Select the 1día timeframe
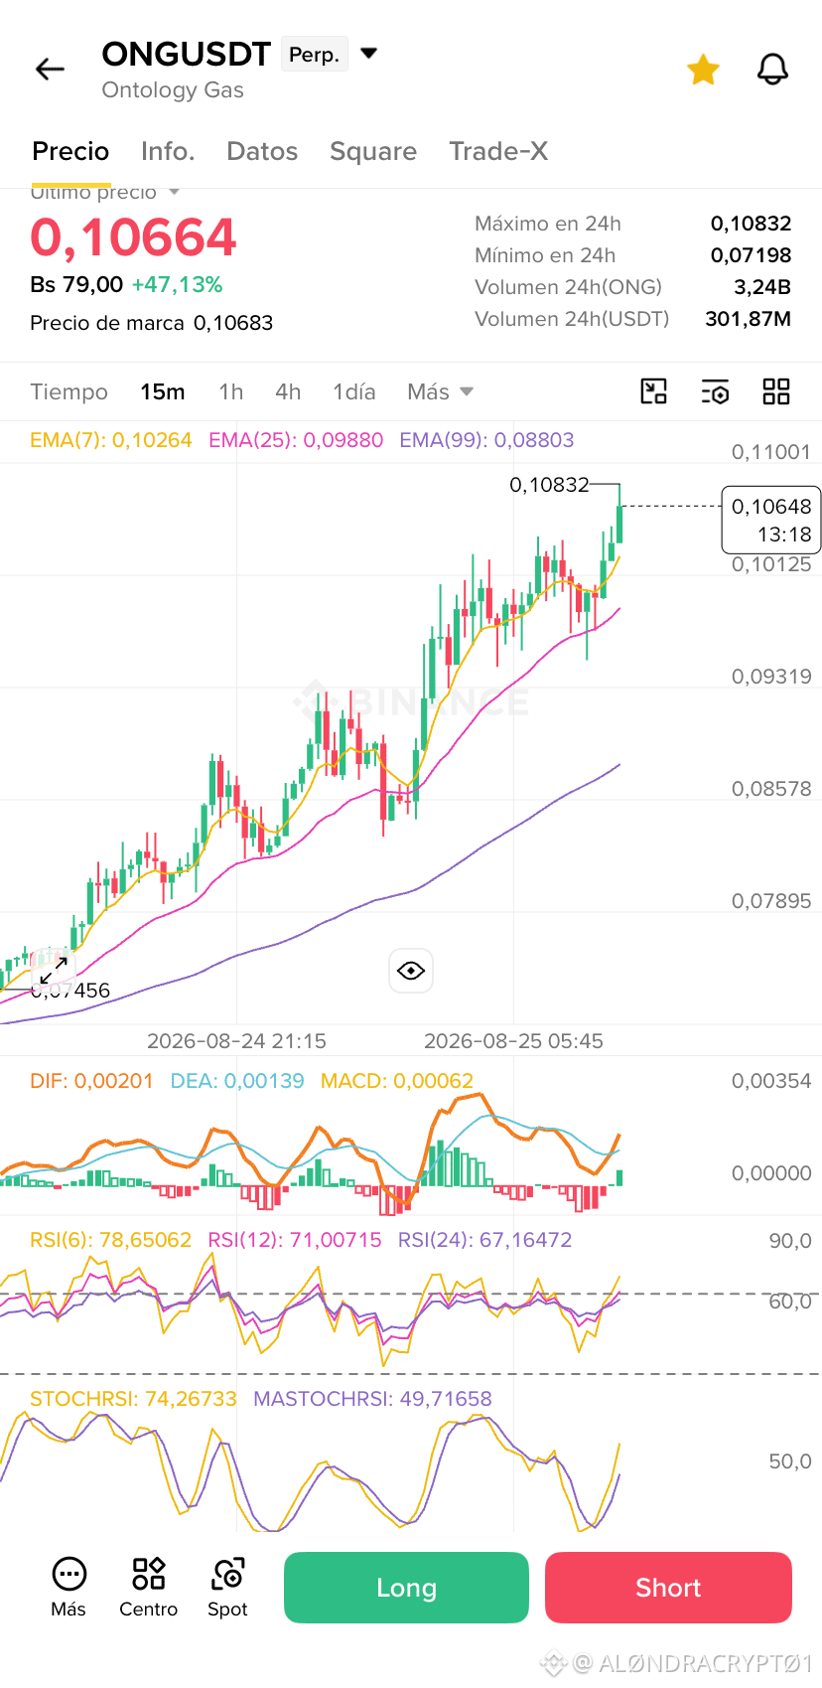 (354, 391)
